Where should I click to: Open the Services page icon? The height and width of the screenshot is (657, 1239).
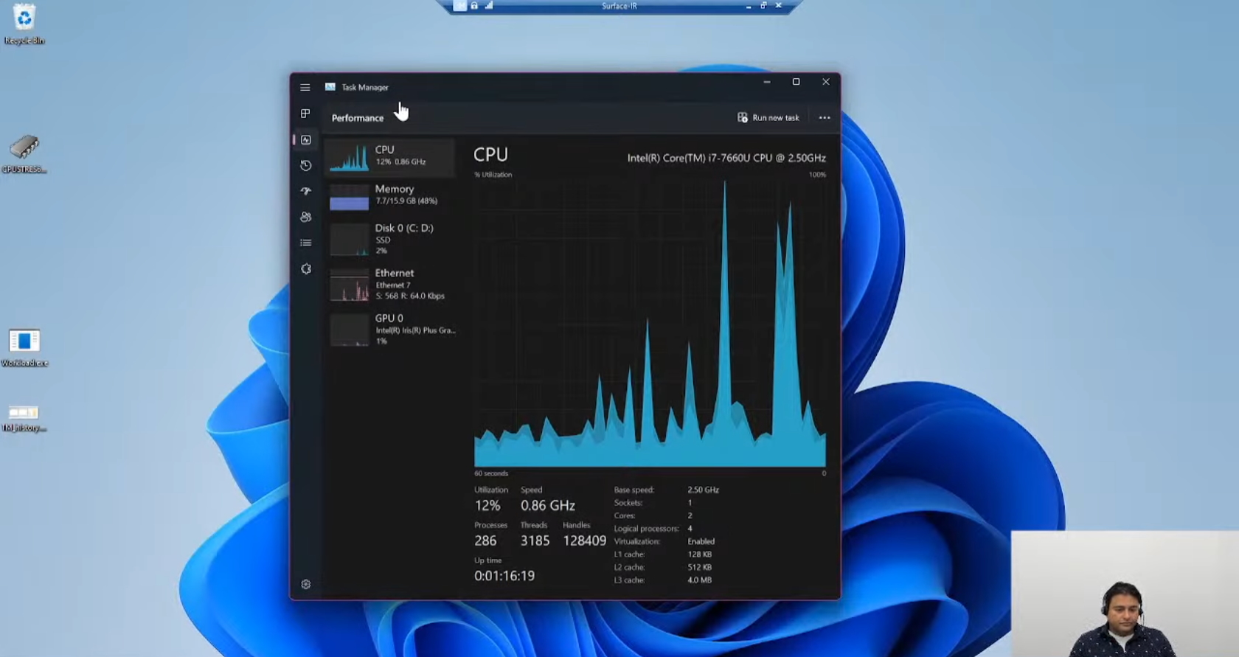click(x=306, y=269)
